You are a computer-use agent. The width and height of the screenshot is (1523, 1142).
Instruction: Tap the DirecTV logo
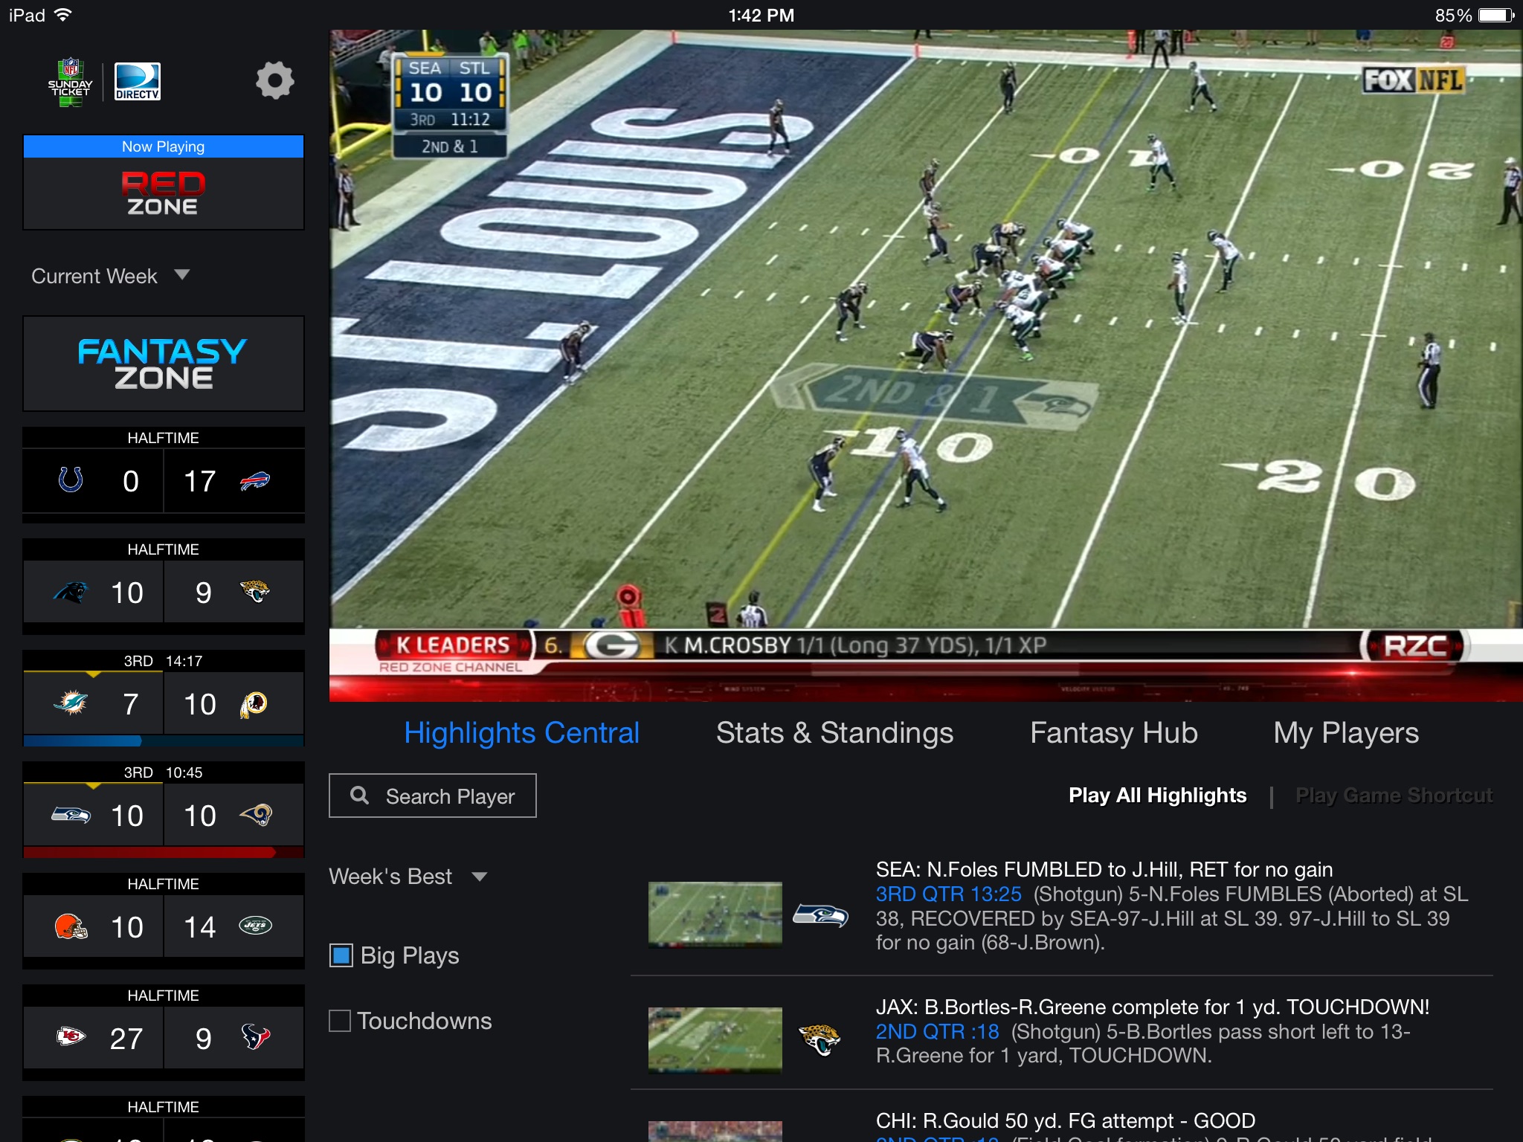click(138, 82)
